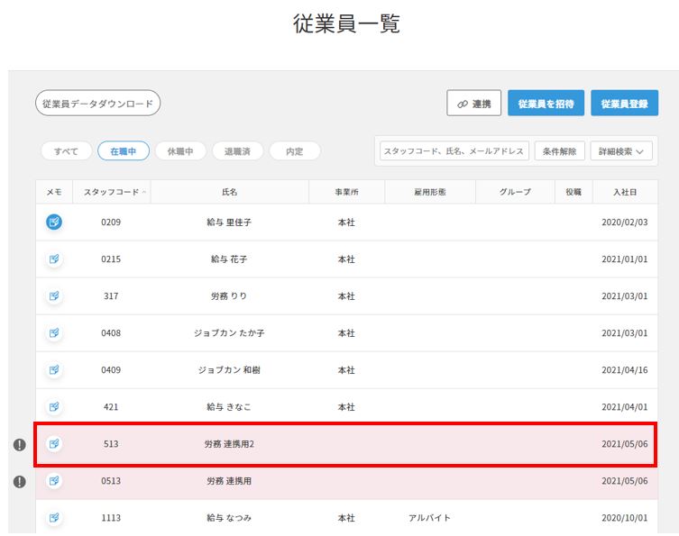Select the すべて filter
The image size is (679, 536).
coord(66,151)
